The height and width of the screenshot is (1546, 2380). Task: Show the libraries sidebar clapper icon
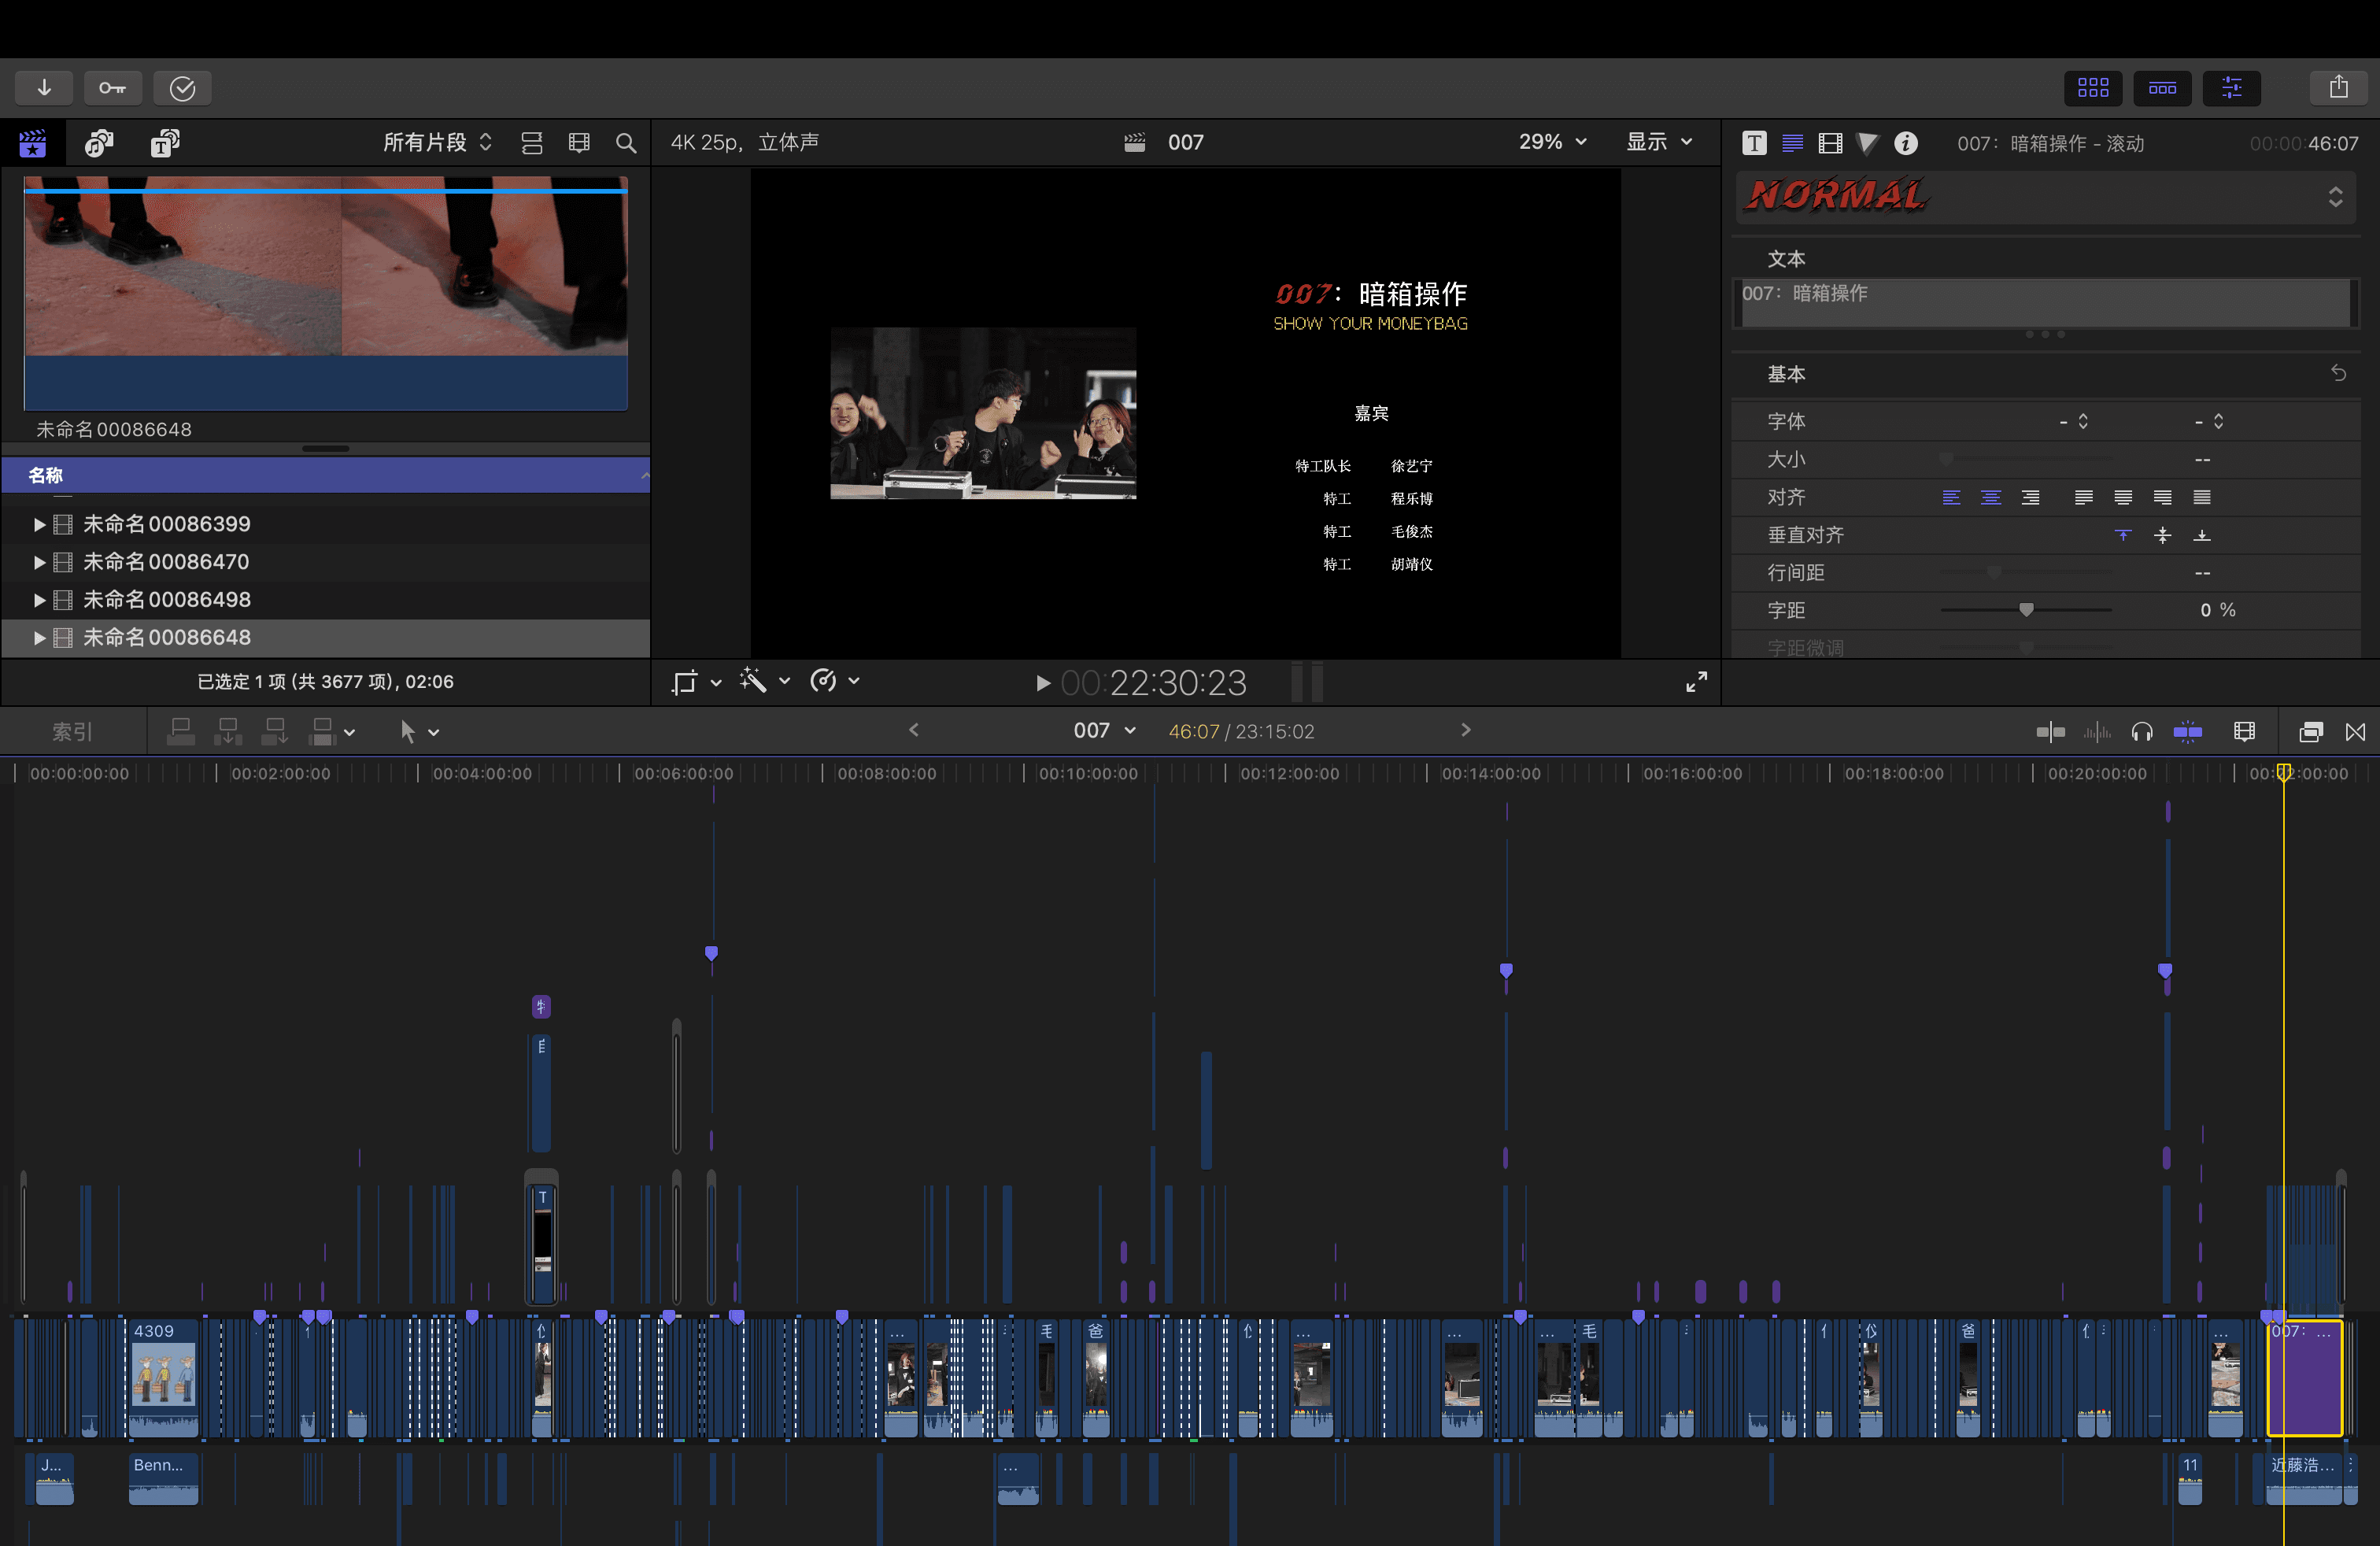33,143
